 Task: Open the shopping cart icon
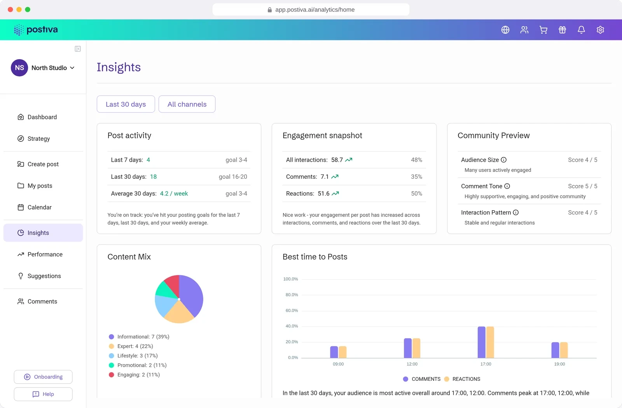coord(543,30)
